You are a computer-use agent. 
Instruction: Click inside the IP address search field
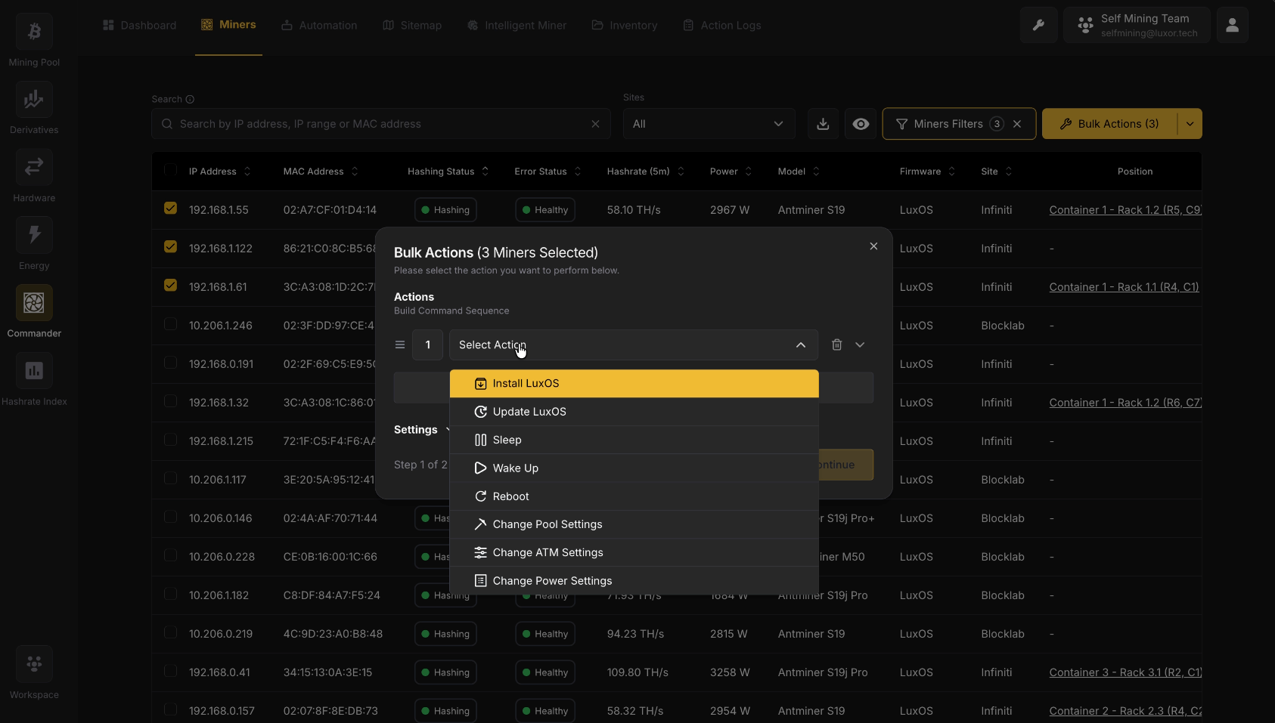coord(378,123)
